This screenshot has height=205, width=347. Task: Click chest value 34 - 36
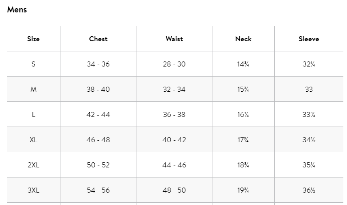pos(98,64)
